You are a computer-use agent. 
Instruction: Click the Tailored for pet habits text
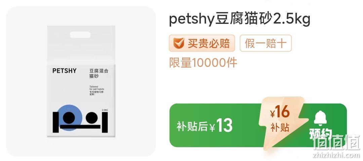click(x=97, y=88)
